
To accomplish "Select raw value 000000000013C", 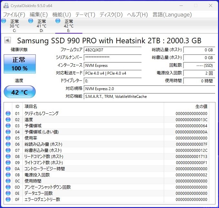I will point(192,120).
